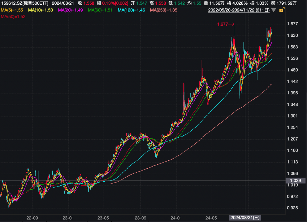The height and width of the screenshot is (222, 307).
Task: Click the 开 1.547 opening price value
Action: [139, 3]
